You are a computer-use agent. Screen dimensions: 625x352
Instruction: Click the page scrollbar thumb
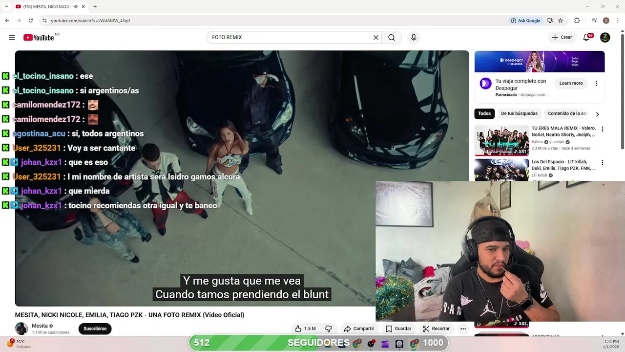point(622,91)
